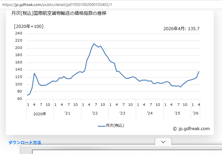Click the legend entry 月次(税込)

(x=115, y=126)
